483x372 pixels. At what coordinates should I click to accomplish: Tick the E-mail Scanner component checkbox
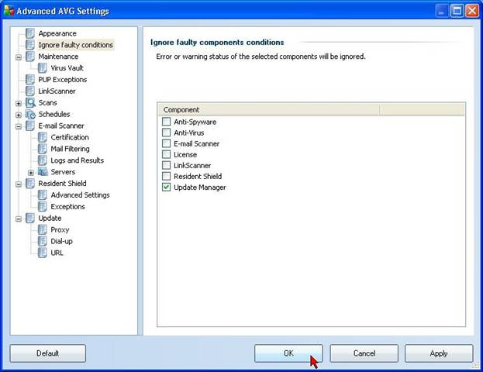click(167, 143)
